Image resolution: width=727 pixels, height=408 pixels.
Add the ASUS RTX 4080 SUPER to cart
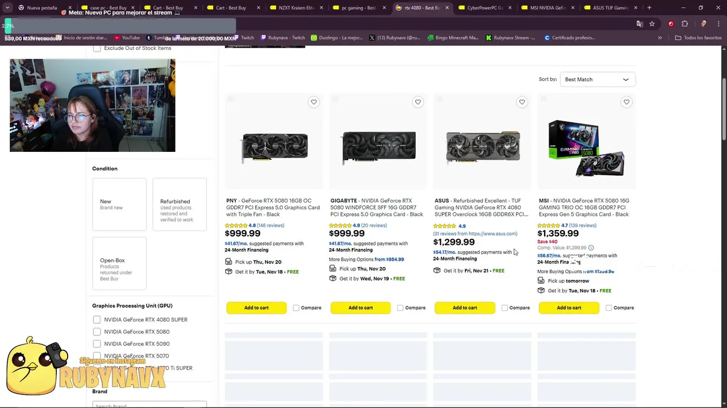coord(465,308)
